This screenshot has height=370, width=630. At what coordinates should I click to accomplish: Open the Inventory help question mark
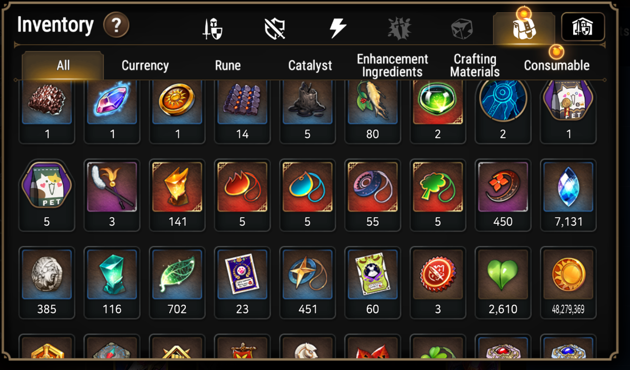coord(116,25)
